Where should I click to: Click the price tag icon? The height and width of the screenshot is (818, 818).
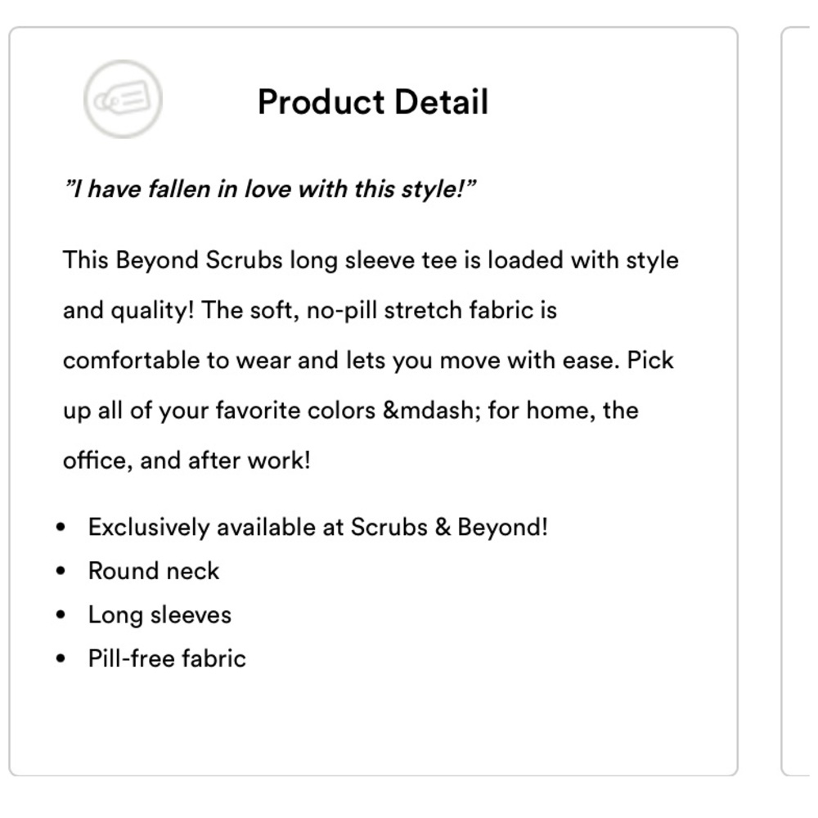coord(123,99)
